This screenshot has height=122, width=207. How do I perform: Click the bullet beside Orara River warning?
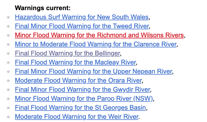[8, 81]
